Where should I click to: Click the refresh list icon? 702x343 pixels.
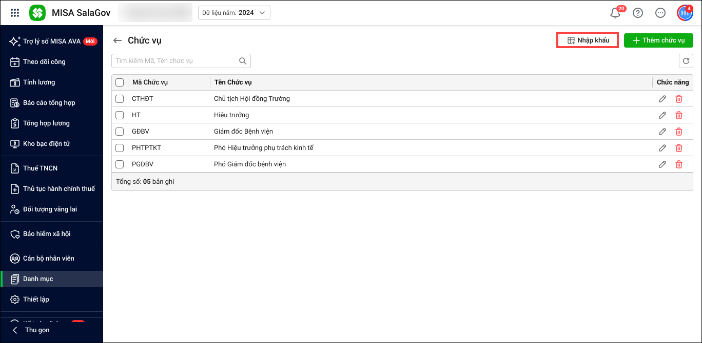point(686,61)
